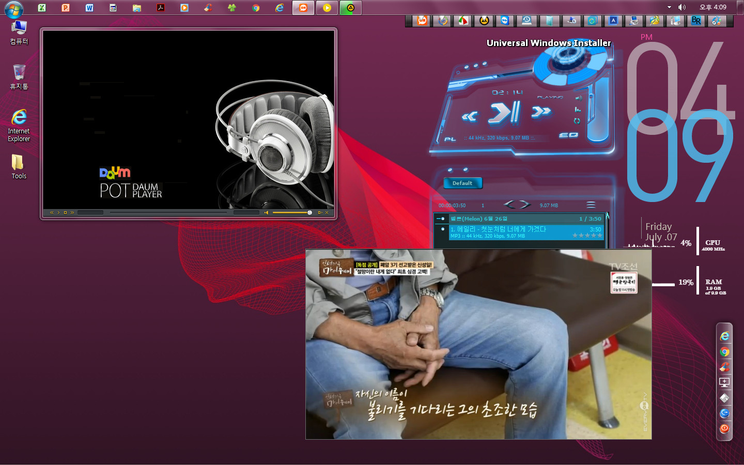Click the Windows Start orb
Viewport: 744px width, 465px height.
(x=13, y=9)
